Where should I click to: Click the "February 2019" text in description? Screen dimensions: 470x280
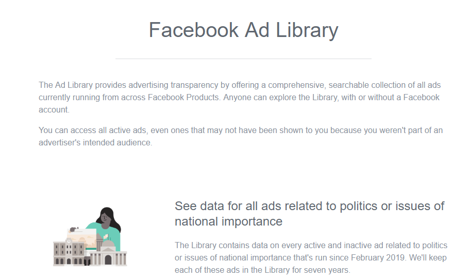378,257
